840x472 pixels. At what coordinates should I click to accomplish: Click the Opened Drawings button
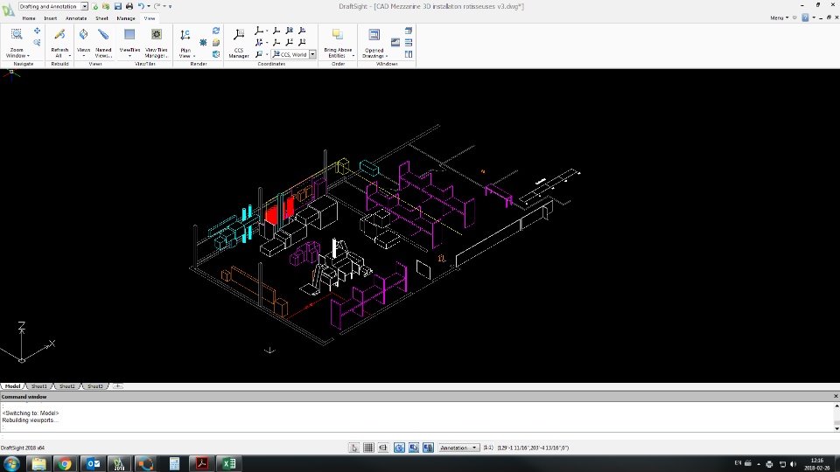point(374,35)
